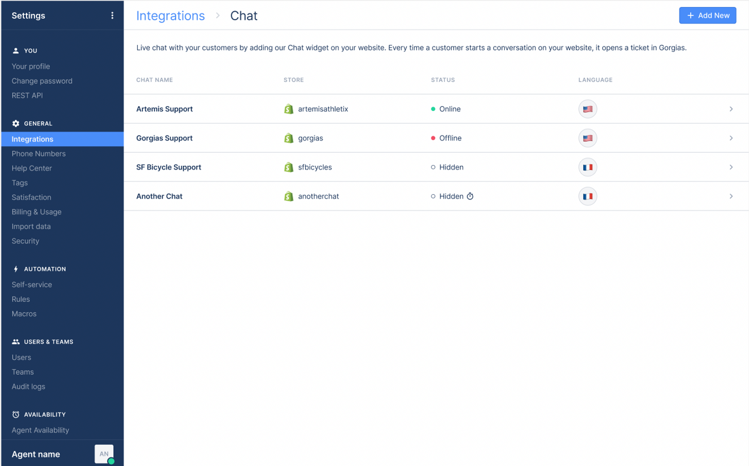Viewport: 749px width, 466px height.
Task: Open Users page
Action: pyautogui.click(x=21, y=357)
